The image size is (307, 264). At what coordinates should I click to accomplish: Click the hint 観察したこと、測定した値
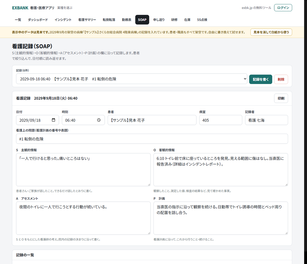coord(192,191)
